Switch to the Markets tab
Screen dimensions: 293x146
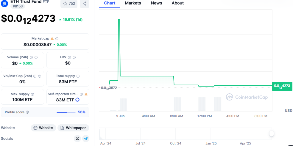tap(133, 3)
